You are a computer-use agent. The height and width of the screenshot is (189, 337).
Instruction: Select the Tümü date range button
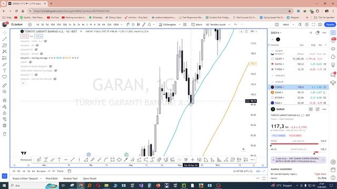point(60,171)
